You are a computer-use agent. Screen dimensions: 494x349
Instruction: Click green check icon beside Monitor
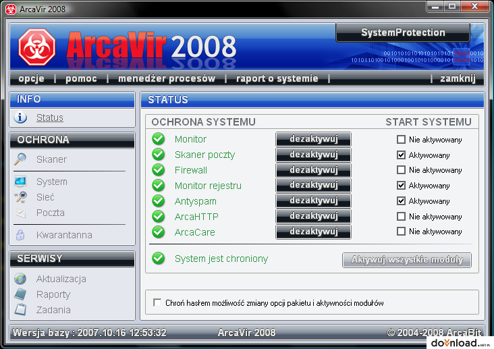158,139
